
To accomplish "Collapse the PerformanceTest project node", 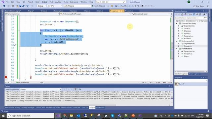I will tap(177, 41).
